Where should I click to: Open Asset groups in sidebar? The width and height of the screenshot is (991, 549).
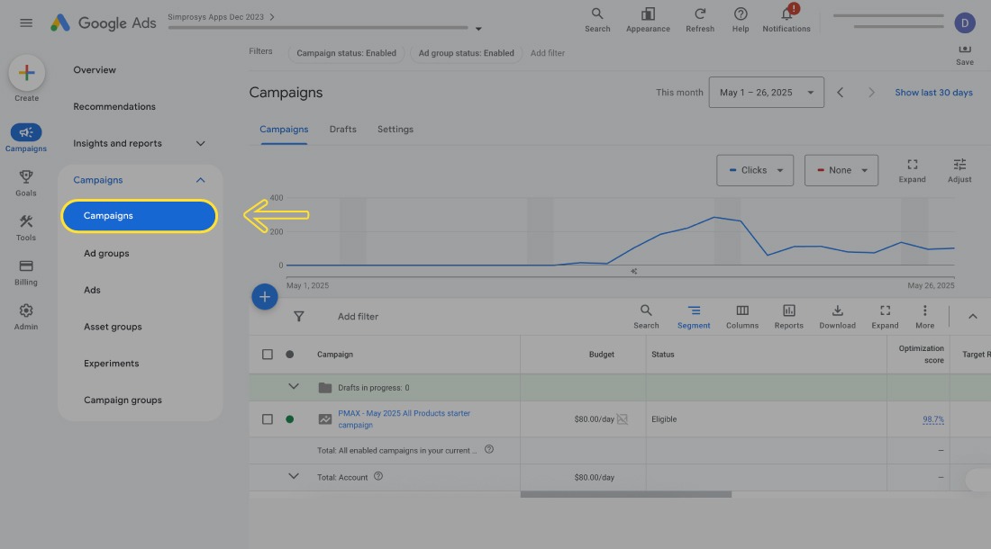pyautogui.click(x=113, y=326)
